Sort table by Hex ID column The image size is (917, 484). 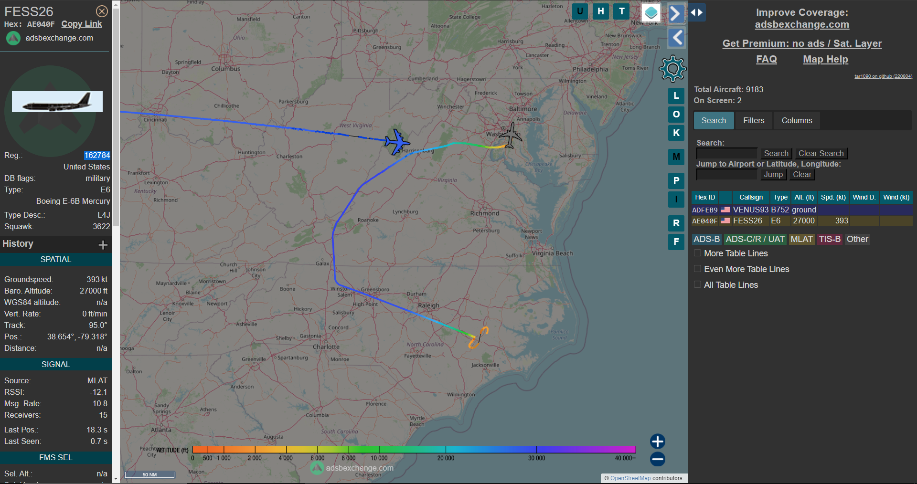click(705, 197)
